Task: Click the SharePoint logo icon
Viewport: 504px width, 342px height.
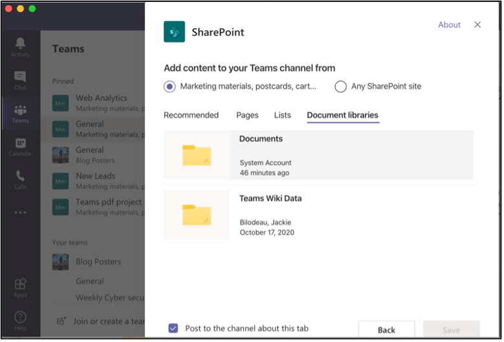Action: click(174, 32)
